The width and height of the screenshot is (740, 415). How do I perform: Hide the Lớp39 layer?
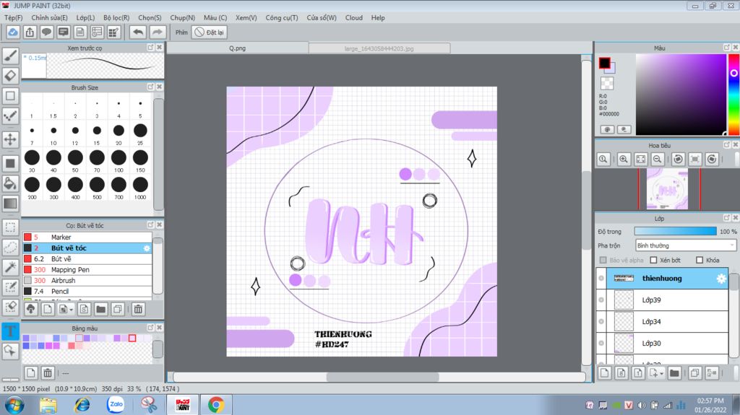[601, 300]
